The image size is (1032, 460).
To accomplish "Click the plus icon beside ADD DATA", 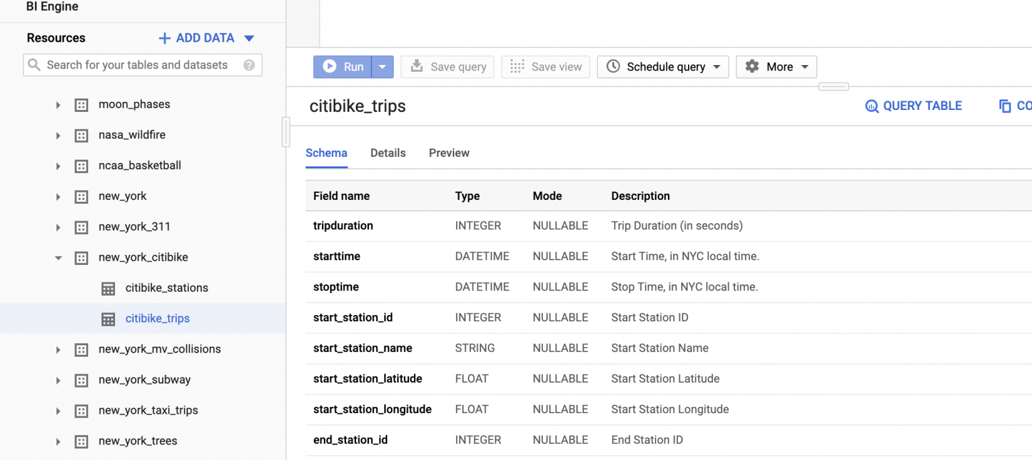I will click(164, 38).
